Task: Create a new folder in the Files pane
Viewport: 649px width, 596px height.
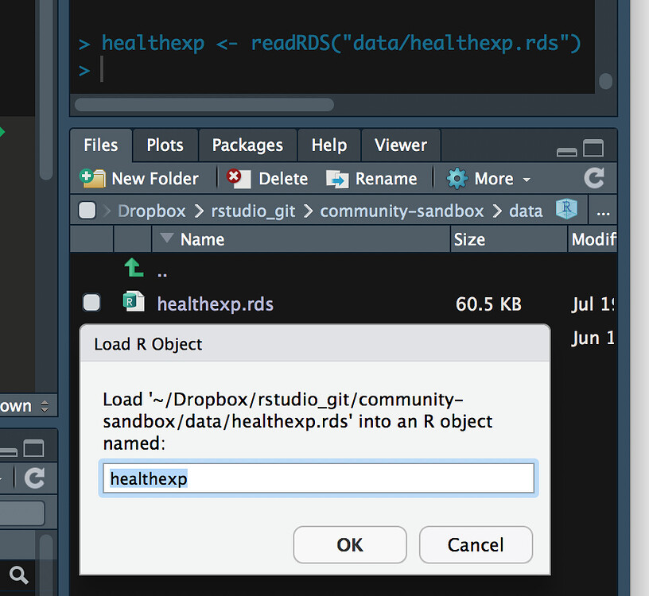Action: 93,178
